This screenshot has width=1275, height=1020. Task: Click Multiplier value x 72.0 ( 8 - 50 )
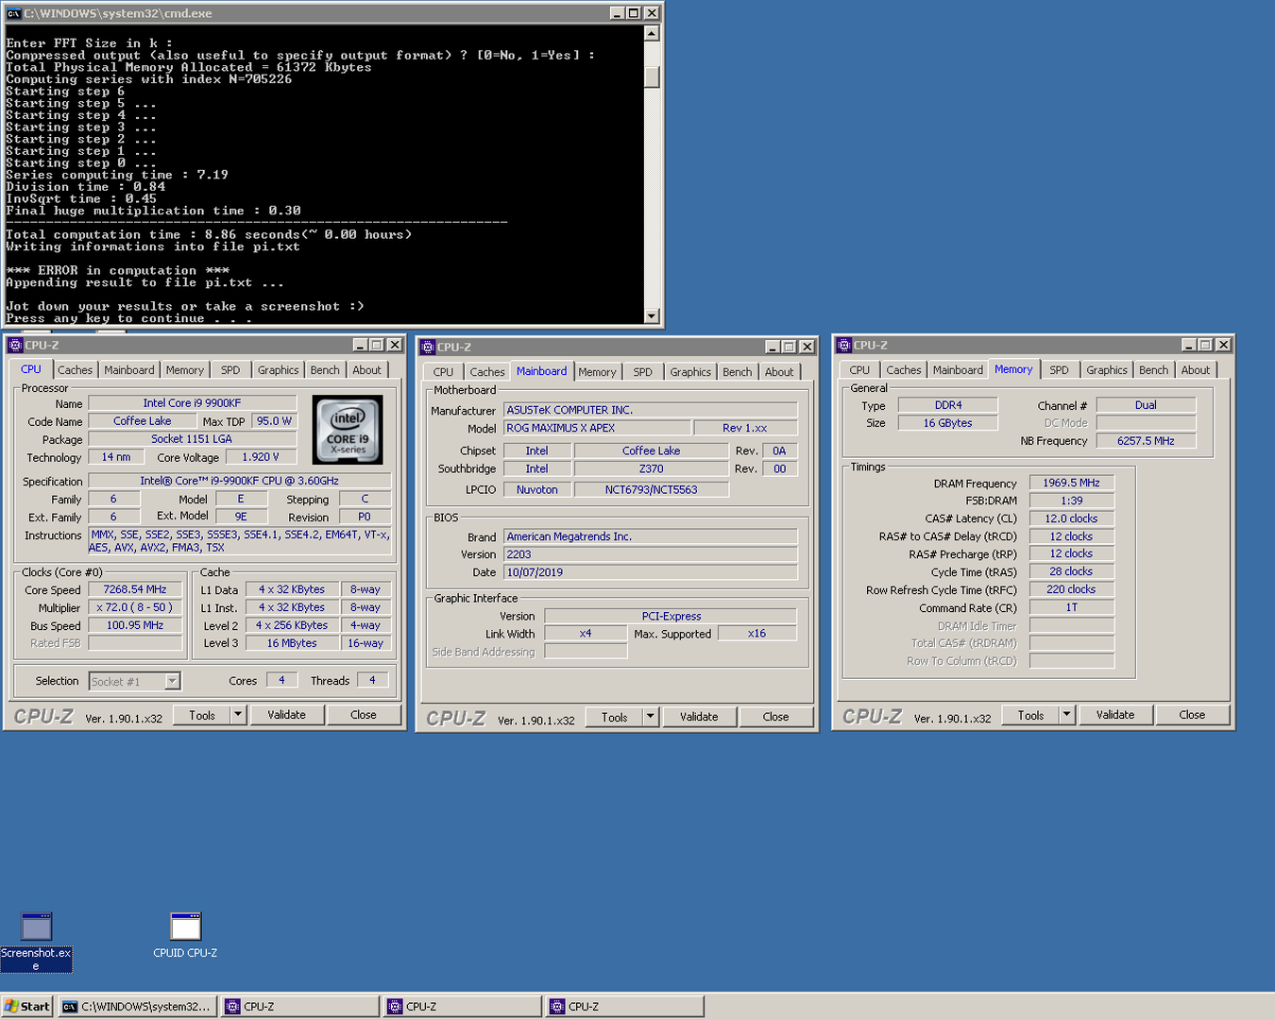click(x=135, y=607)
